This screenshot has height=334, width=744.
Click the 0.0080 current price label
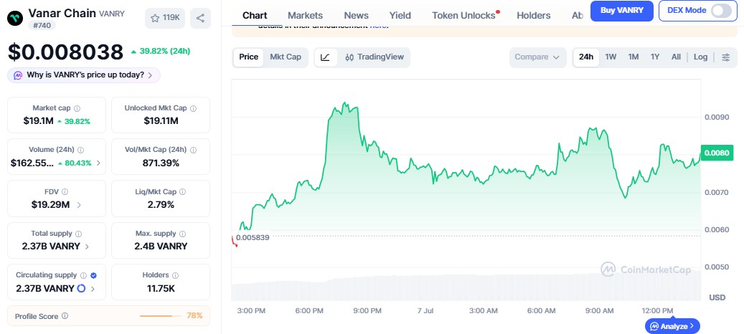(717, 153)
